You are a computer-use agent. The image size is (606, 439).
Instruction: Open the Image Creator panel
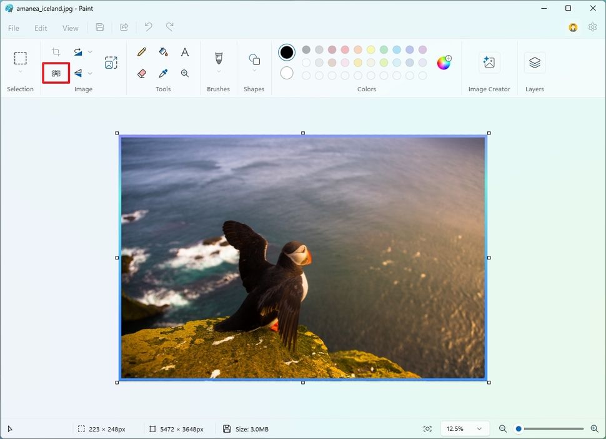click(x=489, y=63)
